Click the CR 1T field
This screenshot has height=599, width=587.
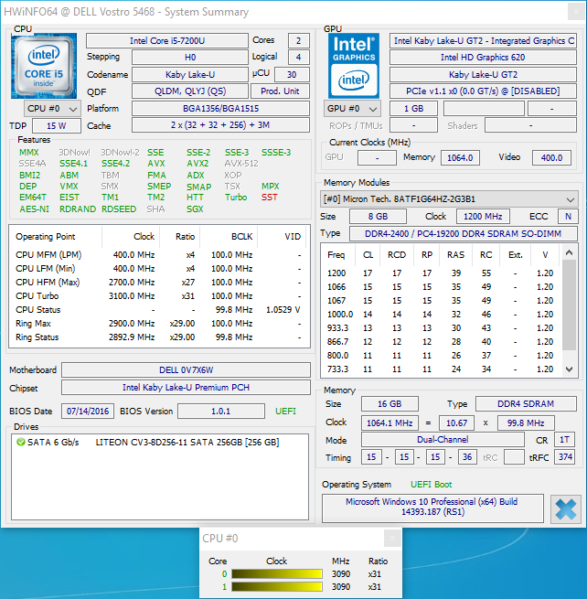click(565, 440)
